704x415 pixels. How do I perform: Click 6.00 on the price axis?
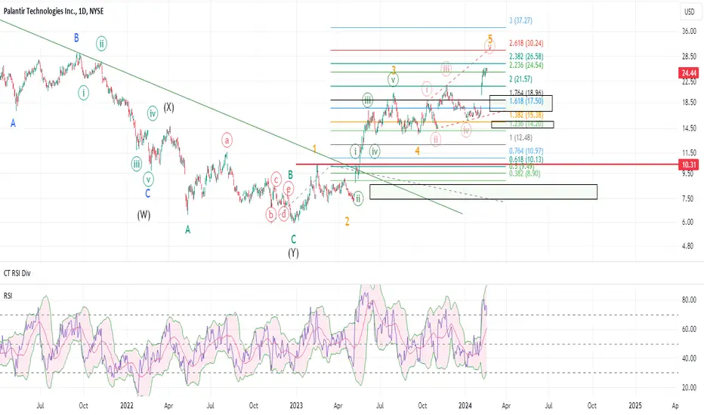point(689,222)
